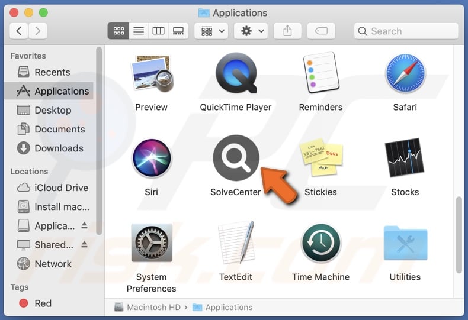Click into the Search field
Viewport: 468px width, 320px height.
(406, 31)
